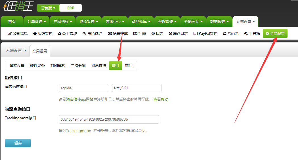Expand 采购管理 menu

pos(167,21)
